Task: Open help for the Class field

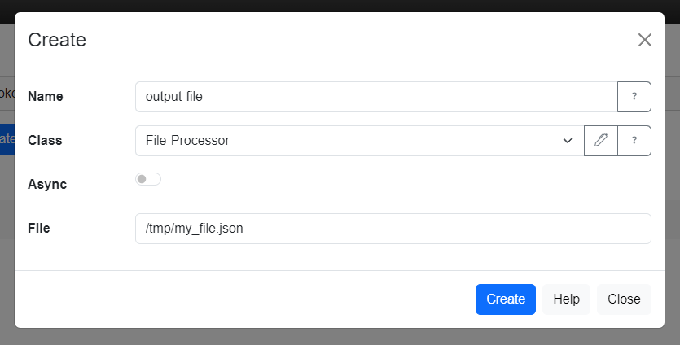Action: click(634, 140)
